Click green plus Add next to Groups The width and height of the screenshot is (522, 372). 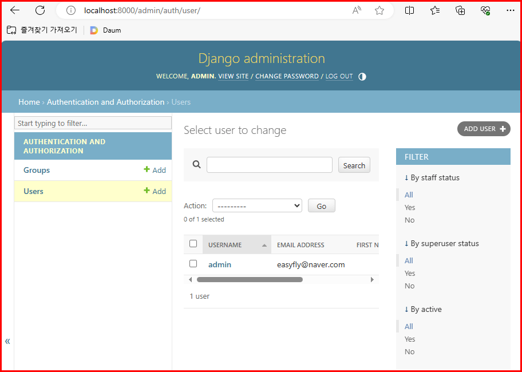[x=155, y=170]
